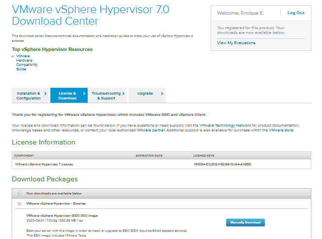Collapse 'Your downloads are available below' section
Viewport: 322px width, 239px height.
[19, 193]
